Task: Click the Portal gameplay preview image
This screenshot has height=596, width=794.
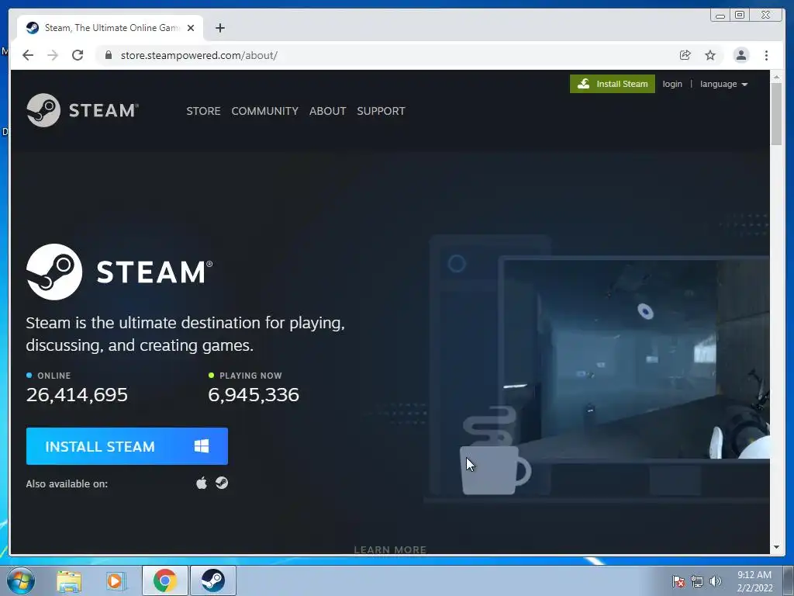Action: [x=636, y=359]
